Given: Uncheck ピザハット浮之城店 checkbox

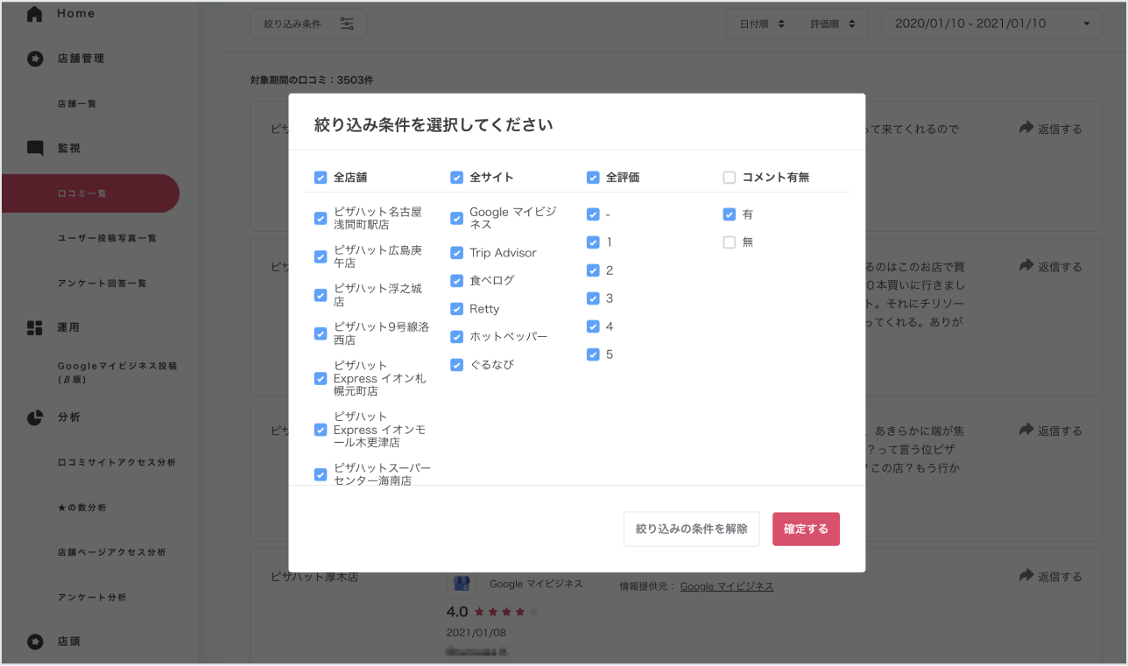Looking at the screenshot, I should point(321,295).
